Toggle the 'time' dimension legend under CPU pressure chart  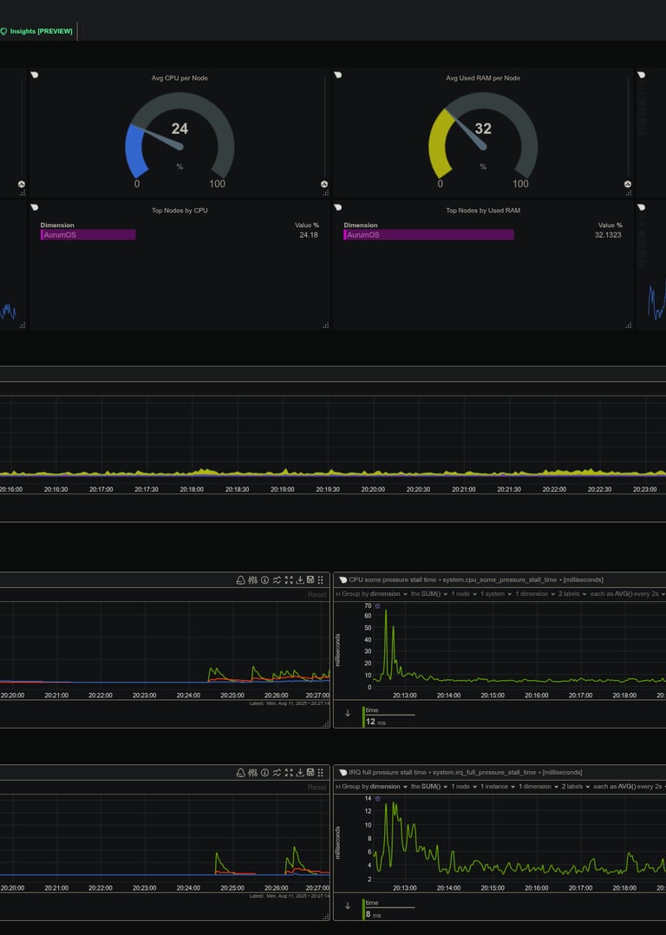point(388,716)
